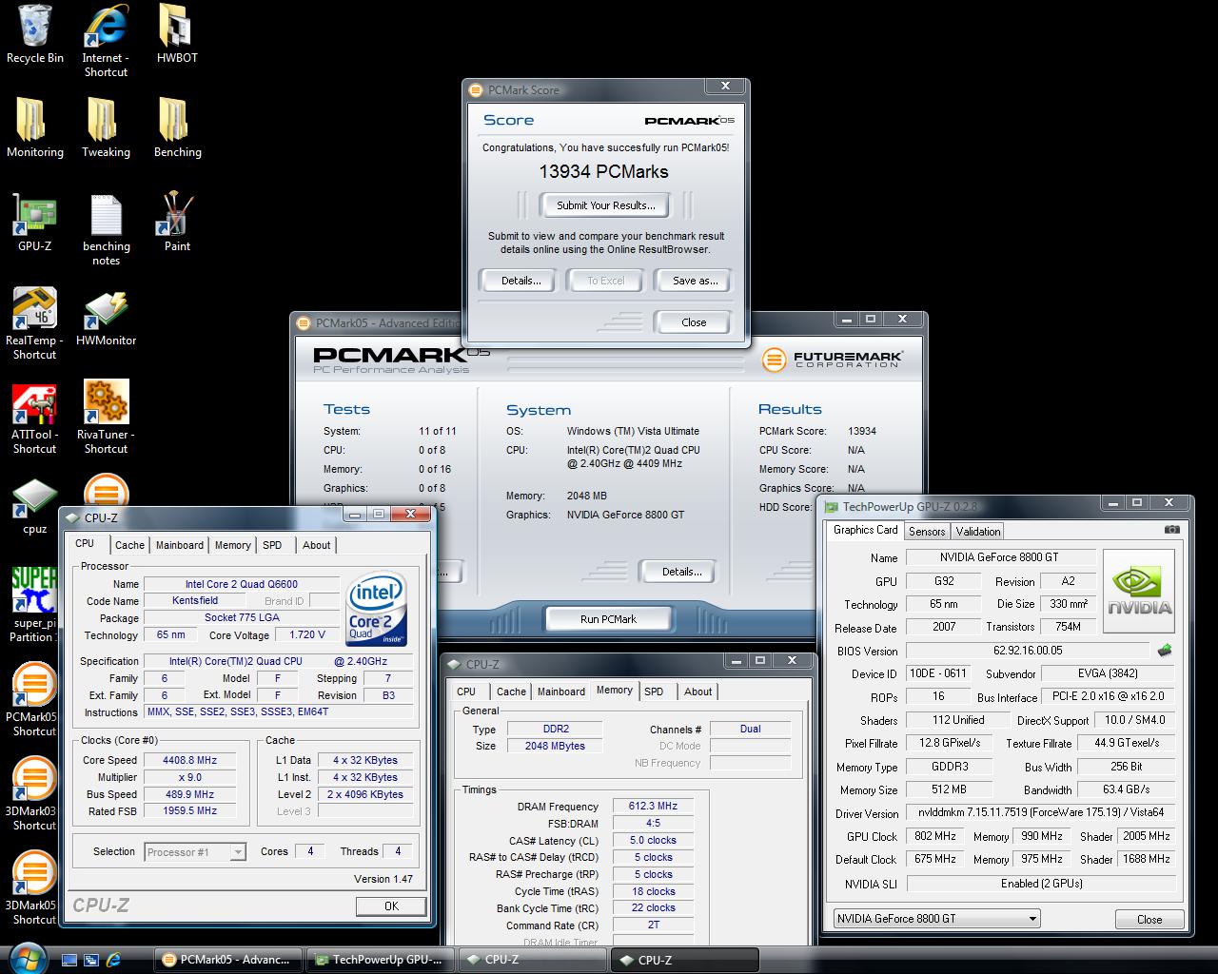This screenshot has height=974, width=1218.
Task: Open the benching notes text file
Action: [x=106, y=229]
